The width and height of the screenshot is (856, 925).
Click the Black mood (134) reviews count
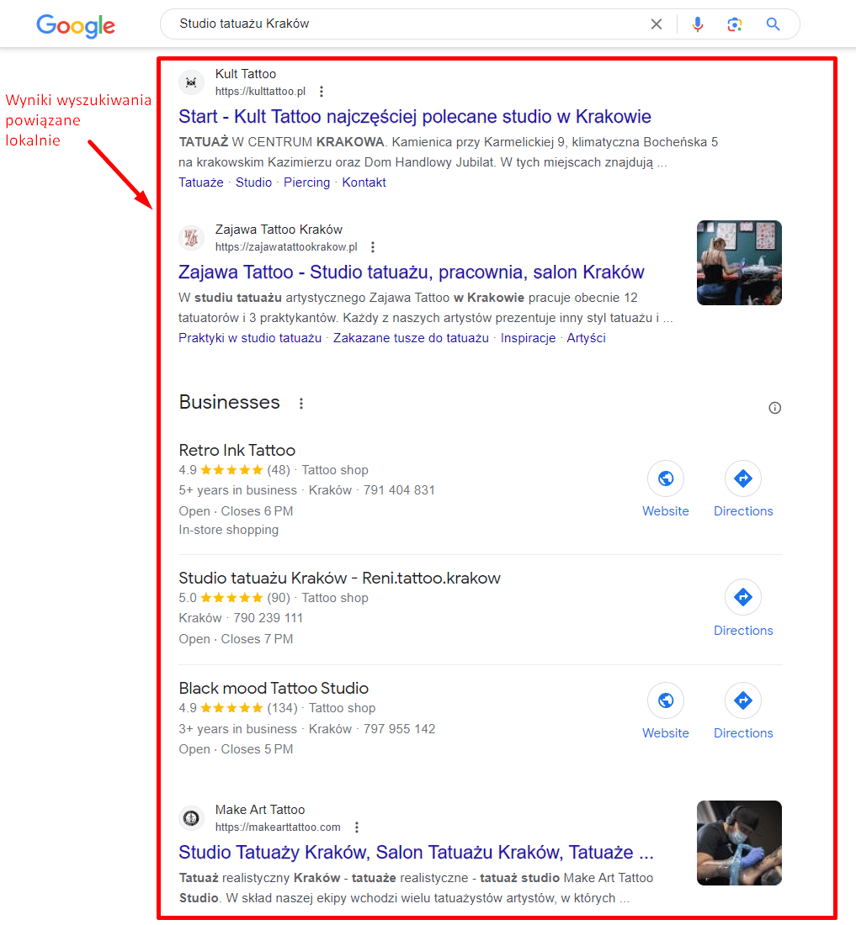click(x=282, y=708)
